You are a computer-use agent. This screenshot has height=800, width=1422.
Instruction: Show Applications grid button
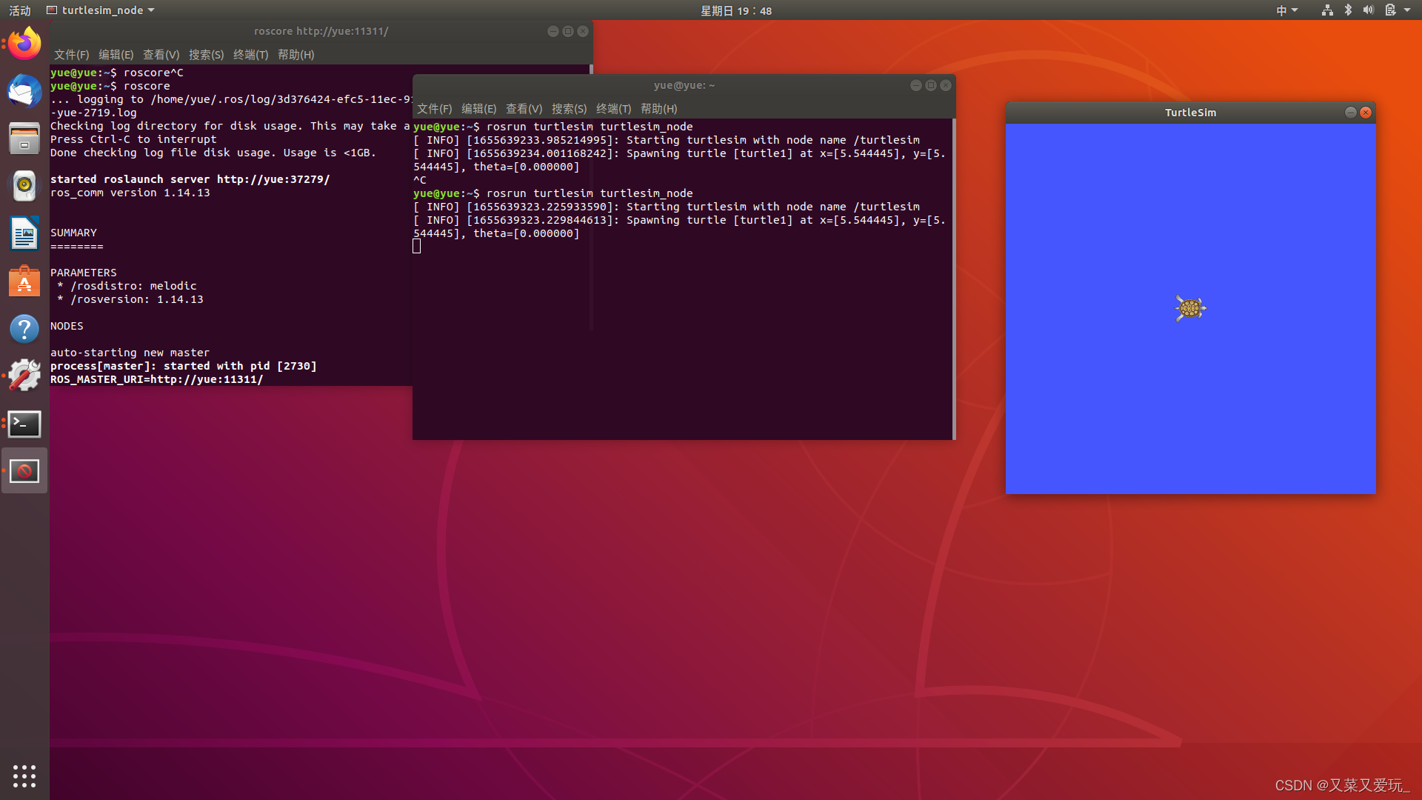point(24,776)
